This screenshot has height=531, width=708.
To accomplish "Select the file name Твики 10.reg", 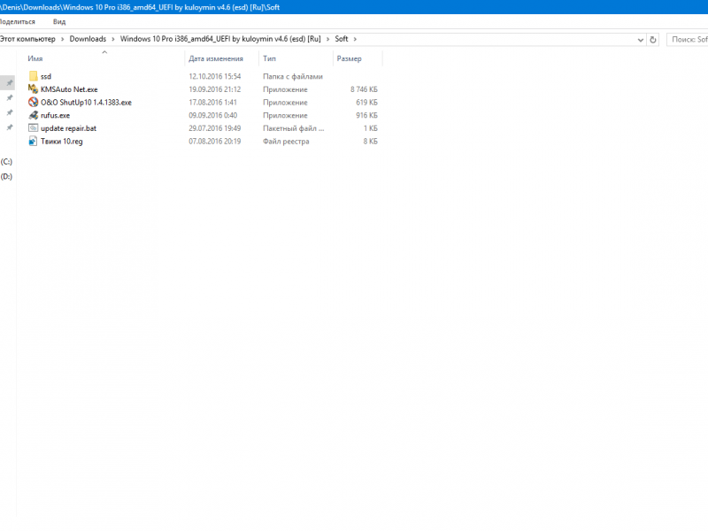I will pyautogui.click(x=62, y=142).
